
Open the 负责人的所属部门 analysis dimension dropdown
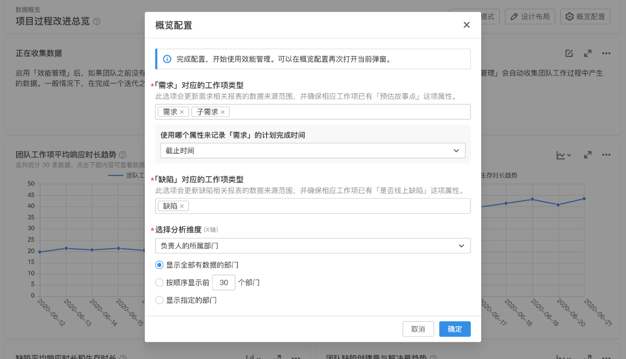(x=313, y=246)
